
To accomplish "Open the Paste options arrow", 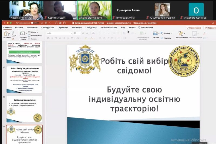I will coord(10,33).
